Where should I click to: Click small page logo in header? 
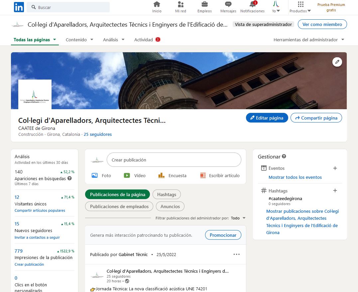point(17,24)
